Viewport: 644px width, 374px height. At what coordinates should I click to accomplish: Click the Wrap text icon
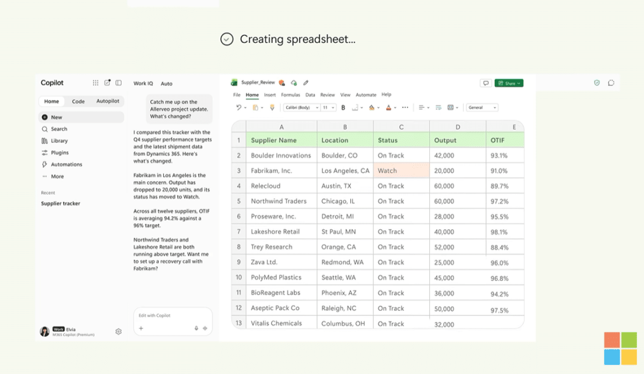438,107
